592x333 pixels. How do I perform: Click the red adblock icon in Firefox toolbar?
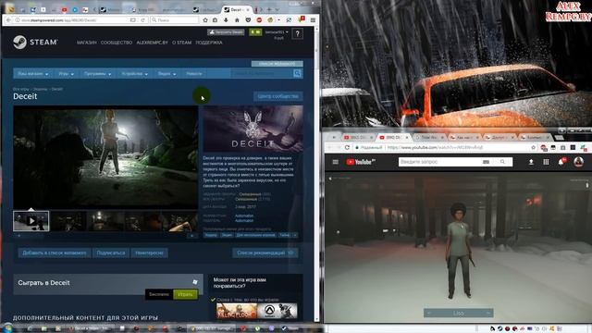coord(259,20)
